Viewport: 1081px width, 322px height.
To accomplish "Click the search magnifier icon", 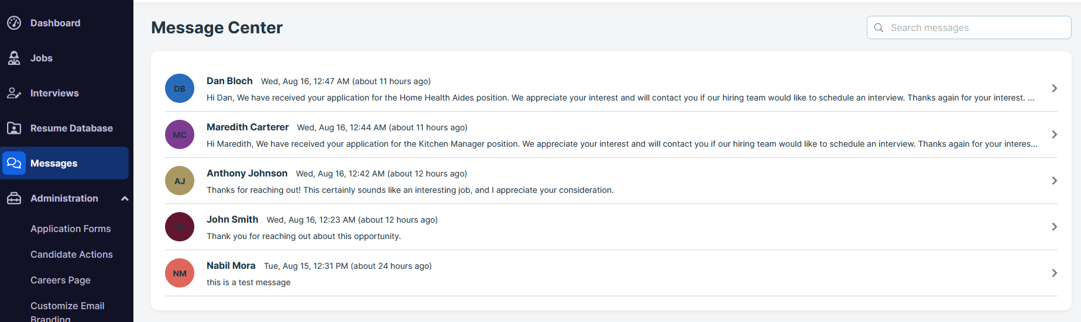I will [878, 27].
